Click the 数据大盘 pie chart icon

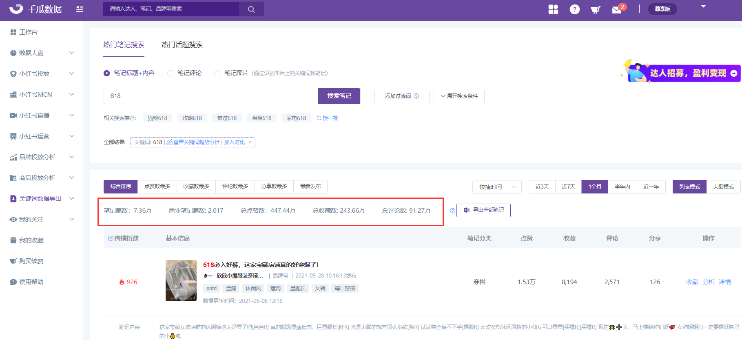(13, 53)
